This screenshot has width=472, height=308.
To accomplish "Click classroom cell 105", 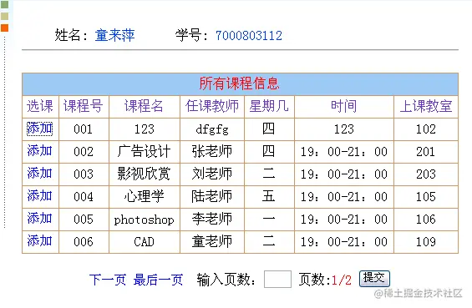I will 426,197.
